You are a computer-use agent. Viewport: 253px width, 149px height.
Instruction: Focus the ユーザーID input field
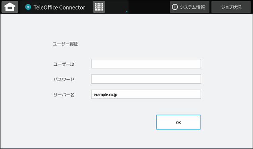point(146,63)
